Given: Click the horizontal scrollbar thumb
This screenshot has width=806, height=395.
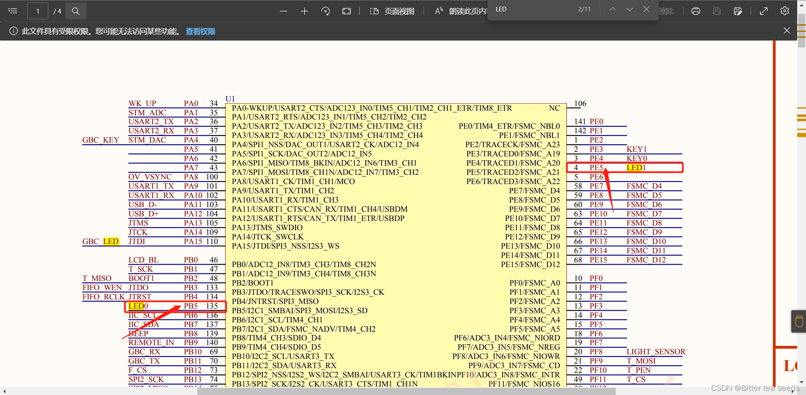Looking at the screenshot, I should [x=406, y=391].
